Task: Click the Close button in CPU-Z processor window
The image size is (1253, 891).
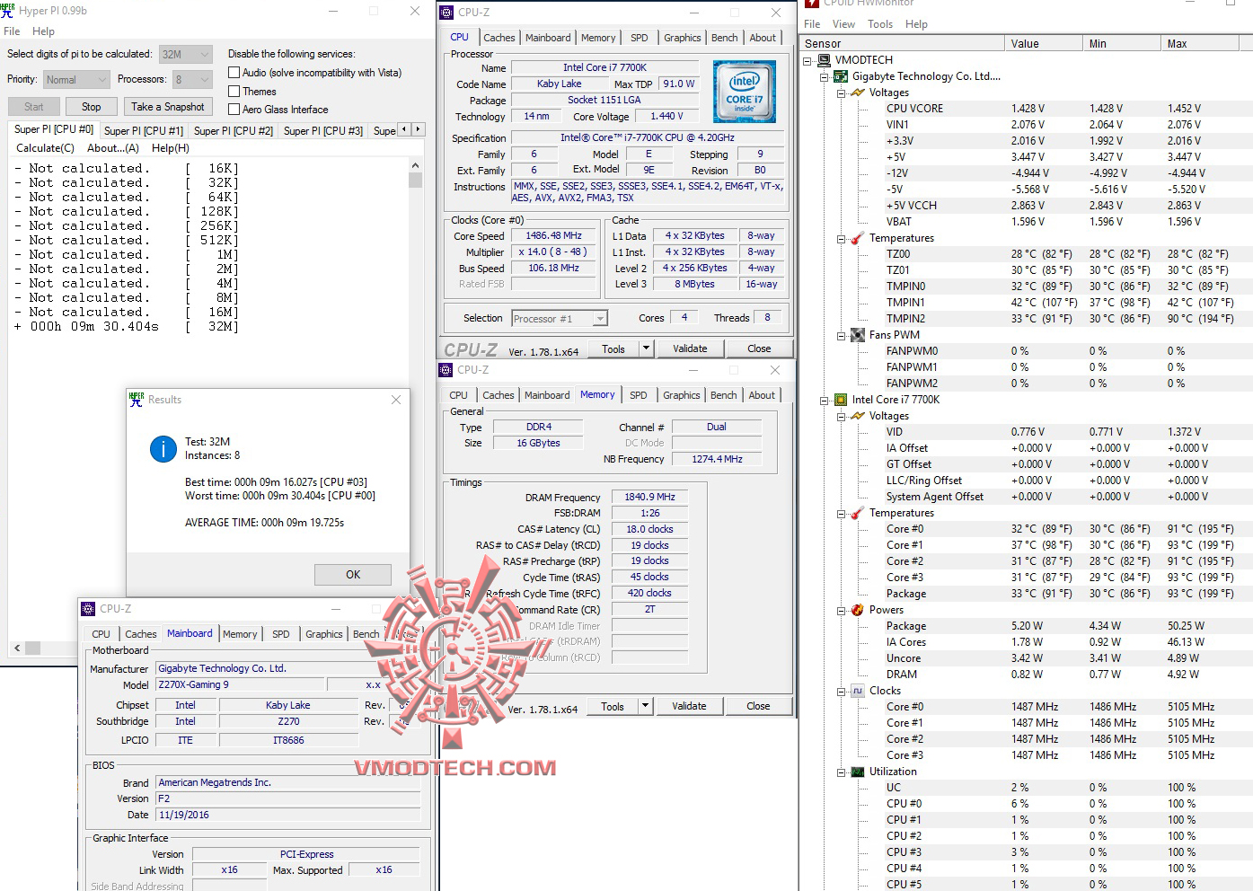Action: click(759, 348)
